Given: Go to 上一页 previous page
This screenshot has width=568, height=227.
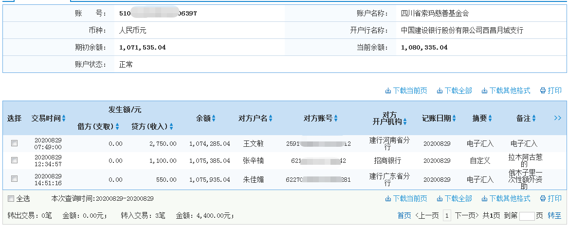Looking at the screenshot, I should click(x=427, y=216).
